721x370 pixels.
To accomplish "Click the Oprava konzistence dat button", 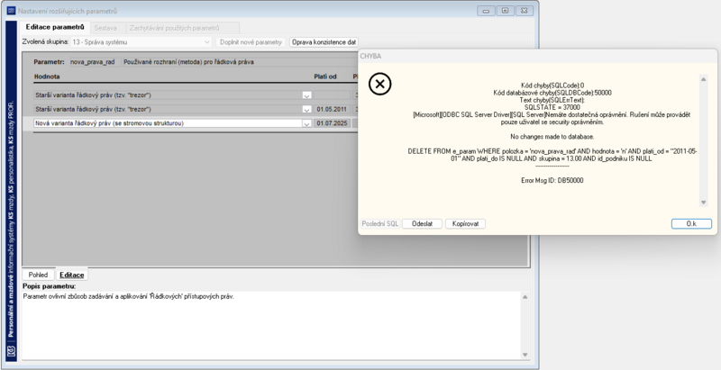I will tap(324, 41).
